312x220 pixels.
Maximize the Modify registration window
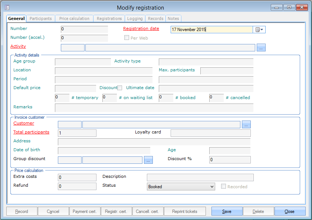(289, 7)
